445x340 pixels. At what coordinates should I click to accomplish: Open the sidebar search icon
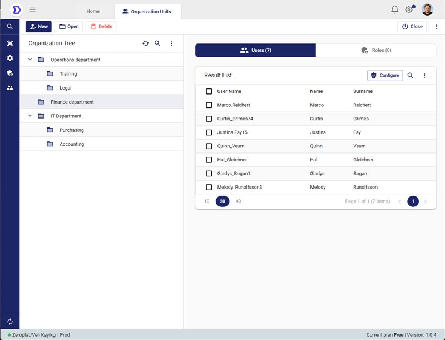tap(10, 26)
